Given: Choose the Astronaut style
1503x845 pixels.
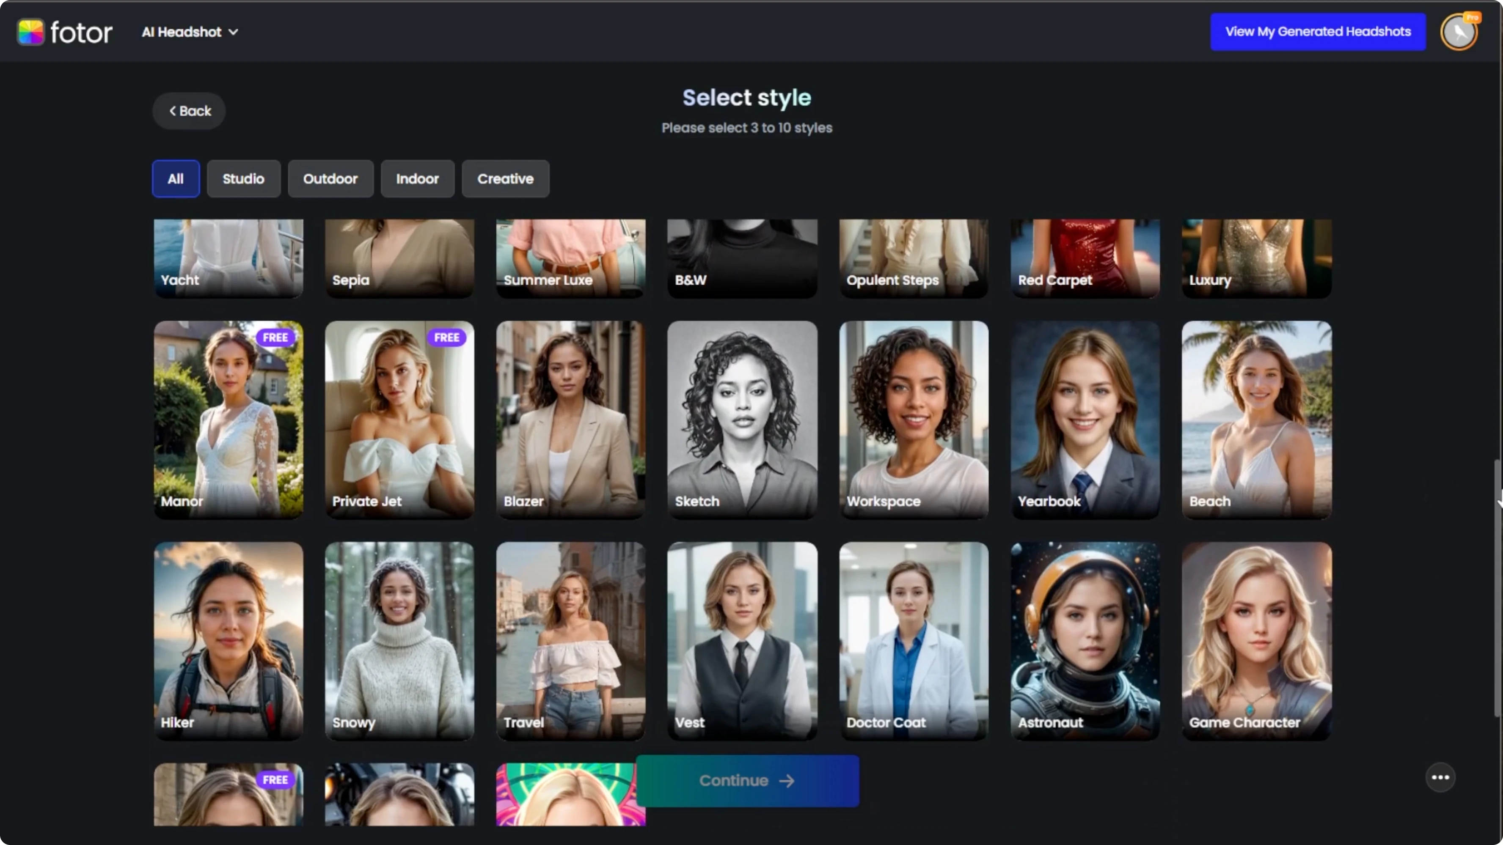Looking at the screenshot, I should tap(1085, 641).
